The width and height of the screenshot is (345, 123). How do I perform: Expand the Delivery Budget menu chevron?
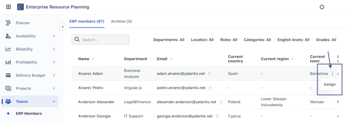[54, 75]
